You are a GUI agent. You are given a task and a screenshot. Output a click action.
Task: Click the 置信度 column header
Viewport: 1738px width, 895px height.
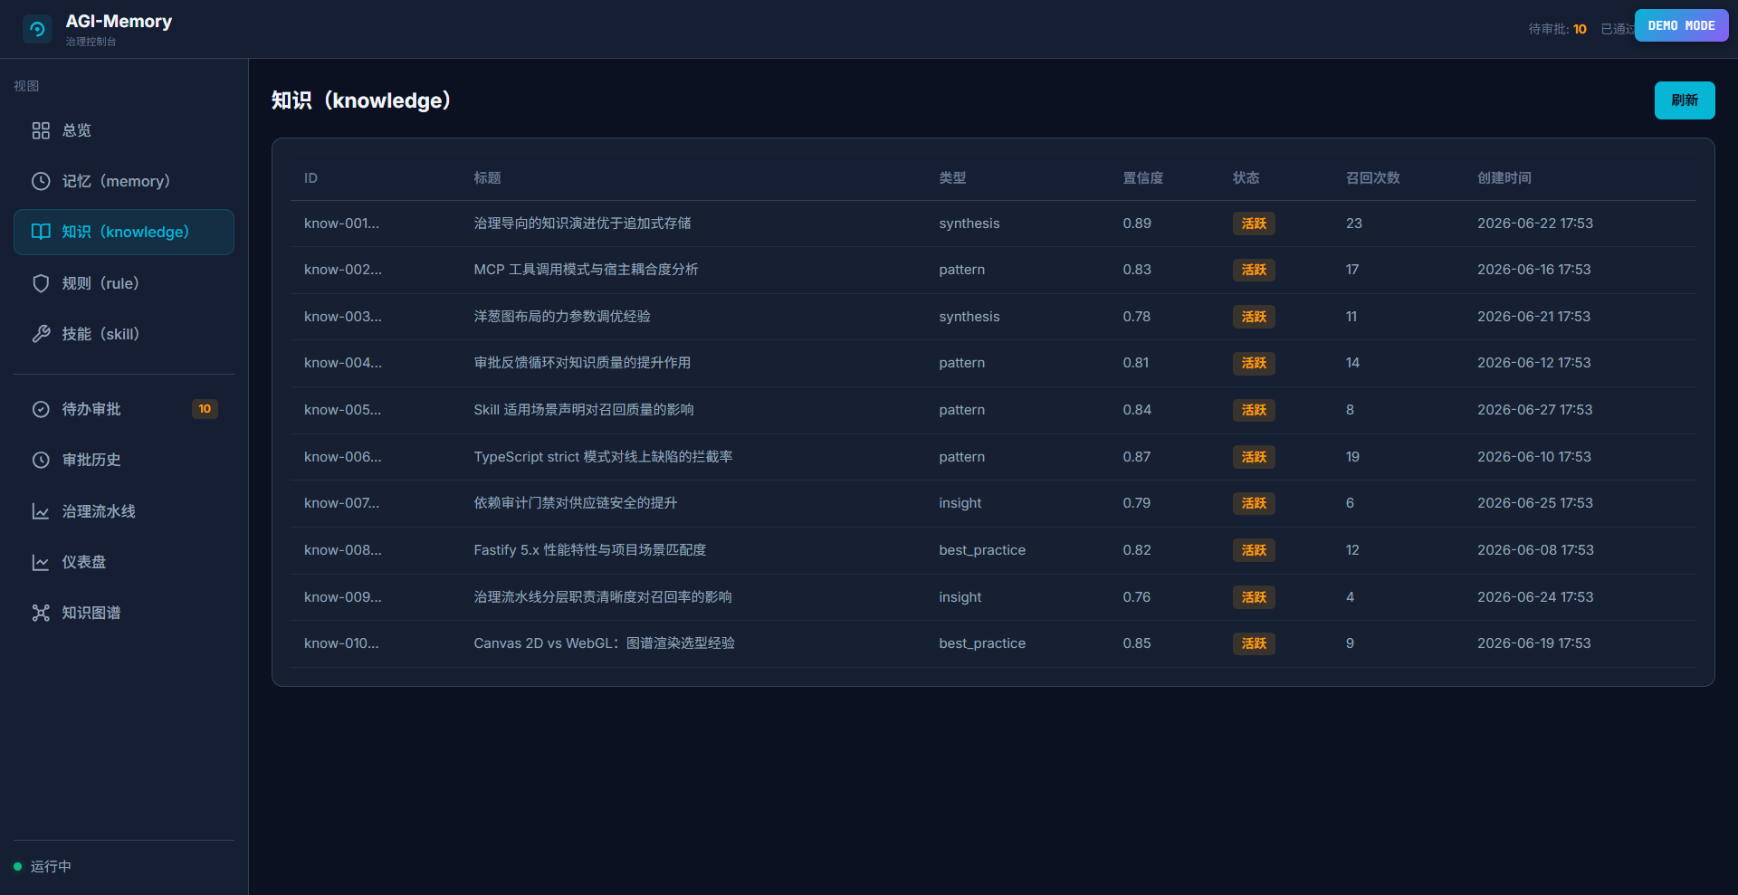(1143, 178)
